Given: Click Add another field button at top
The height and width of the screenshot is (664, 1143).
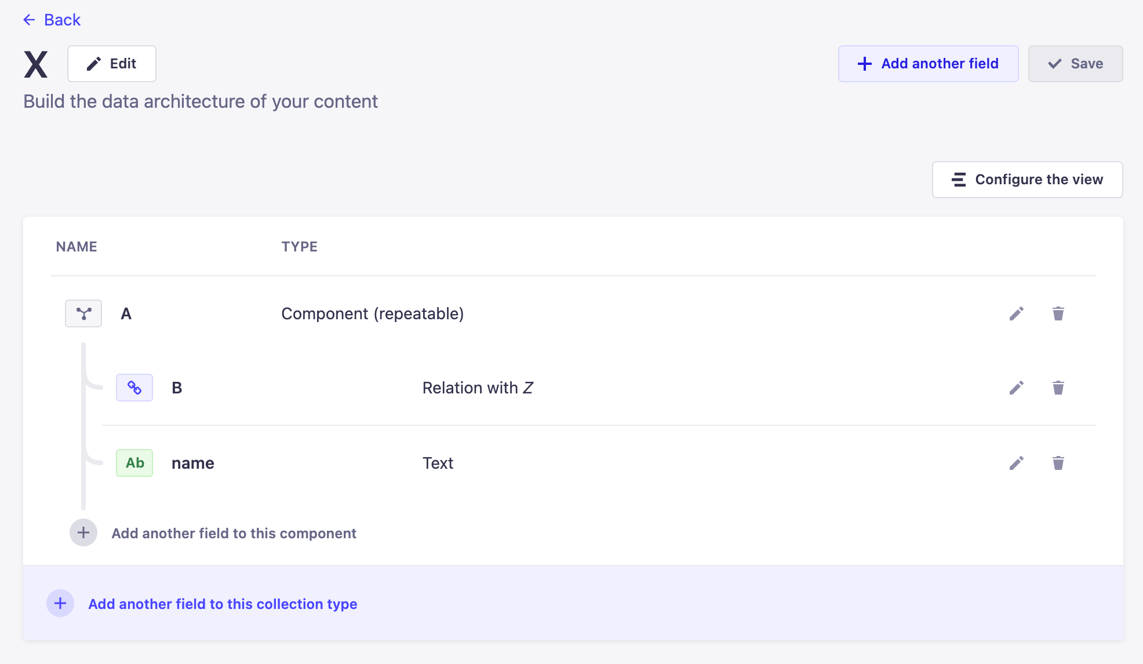Looking at the screenshot, I should click(x=927, y=63).
